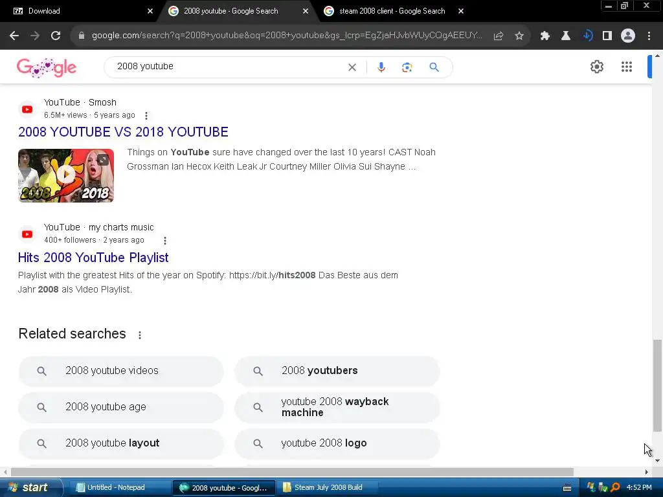The height and width of the screenshot is (497, 663).
Task: Clear the search box text
Action: (352, 67)
